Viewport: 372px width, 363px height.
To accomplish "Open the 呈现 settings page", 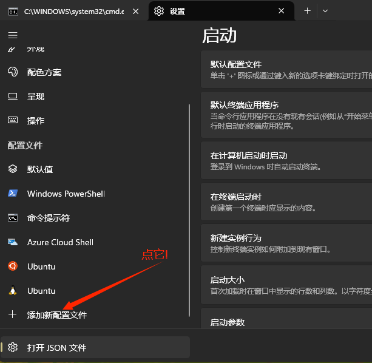I will click(x=95, y=97).
